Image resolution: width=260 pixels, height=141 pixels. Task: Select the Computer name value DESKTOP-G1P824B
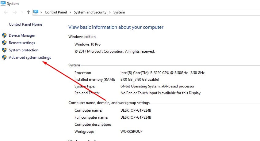pos(136,110)
